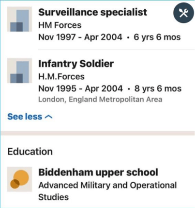
Task: Open the Infantry Soldier job title
Action: pos(76,64)
